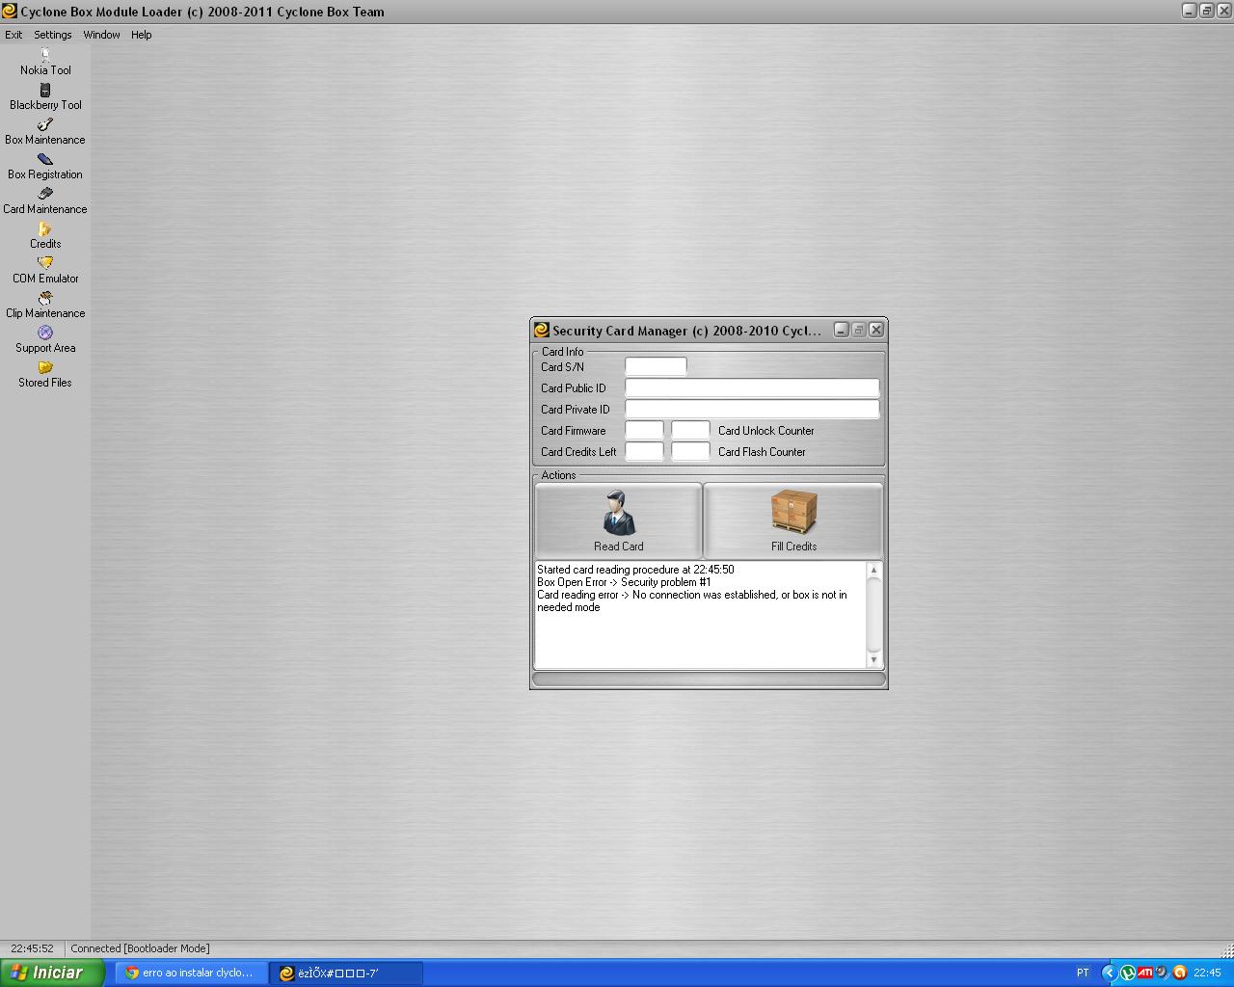1234x987 pixels.
Task: Click the Fill Credits button
Action: click(x=793, y=520)
